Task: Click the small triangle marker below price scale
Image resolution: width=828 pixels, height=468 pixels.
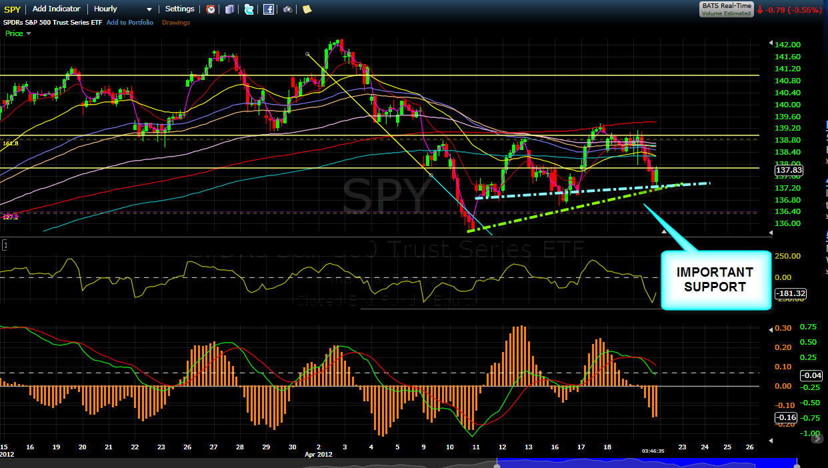Action: (664, 231)
